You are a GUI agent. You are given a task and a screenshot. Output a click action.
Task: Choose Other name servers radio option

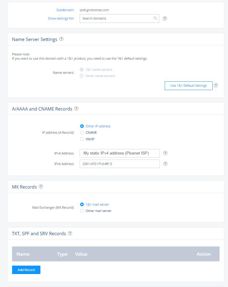(x=81, y=76)
